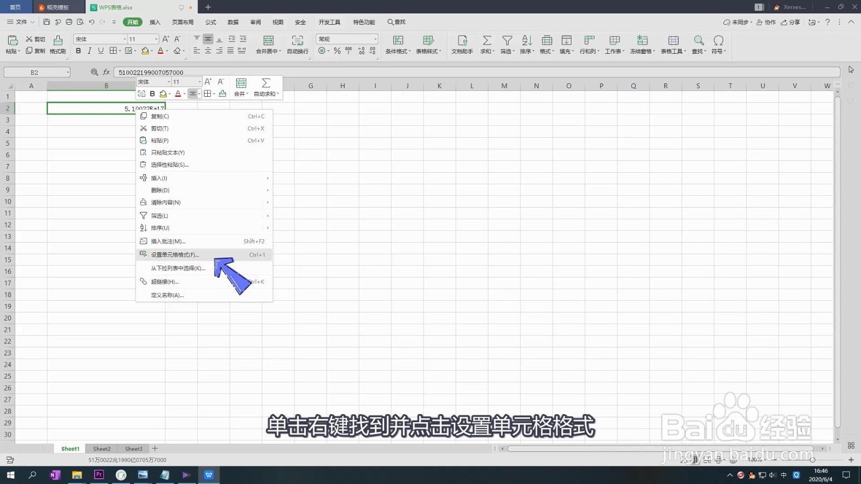This screenshot has height=484, width=861.
Task: Switch to the 插入 (Insert) ribbon tab
Action: click(x=155, y=22)
